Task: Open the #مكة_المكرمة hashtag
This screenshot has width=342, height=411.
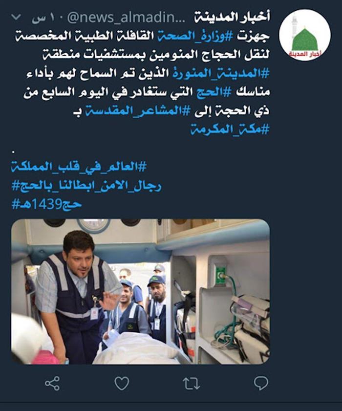Action: point(230,129)
